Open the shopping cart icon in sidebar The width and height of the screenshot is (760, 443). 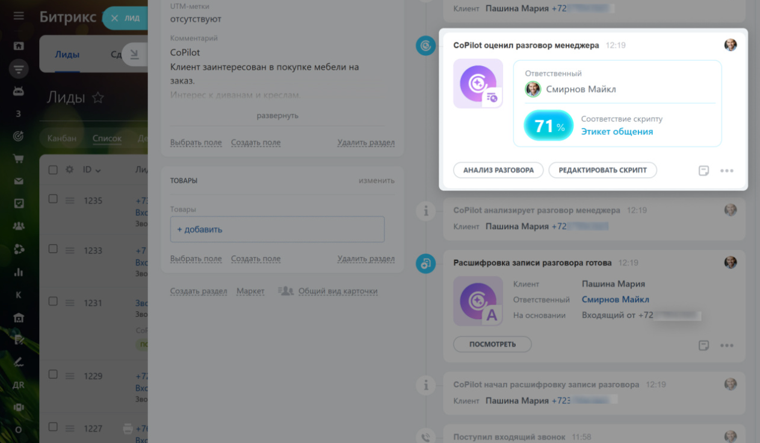pos(19,159)
